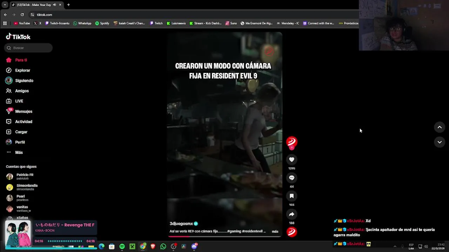
Task: Open the X bookmark
Action: (38, 23)
